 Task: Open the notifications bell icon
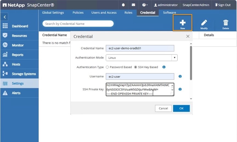123,5
